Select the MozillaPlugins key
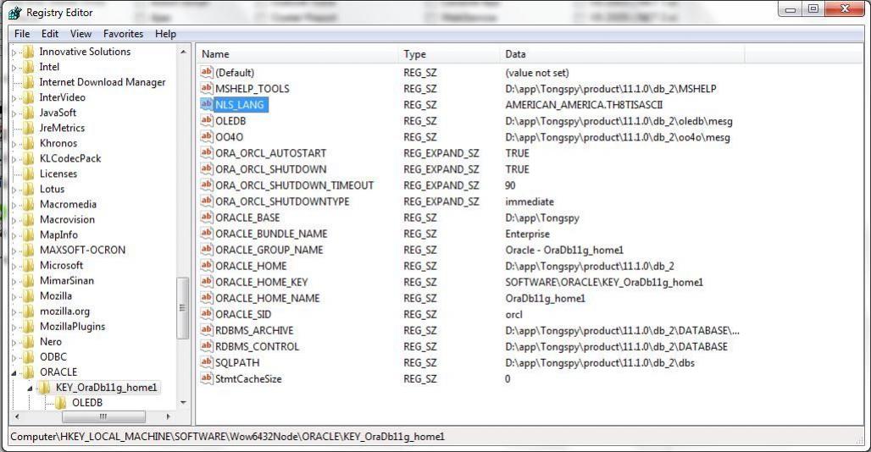Image resolution: width=871 pixels, height=452 pixels. [72, 326]
